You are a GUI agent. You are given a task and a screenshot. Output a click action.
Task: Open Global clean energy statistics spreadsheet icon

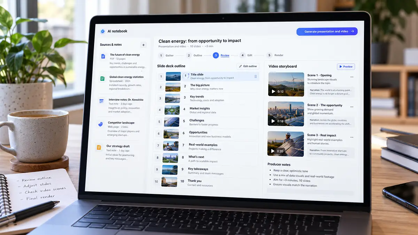(x=102, y=79)
